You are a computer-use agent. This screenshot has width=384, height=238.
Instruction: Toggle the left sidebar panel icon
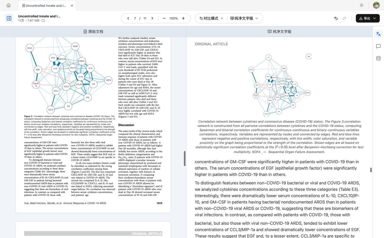tap(9, 18)
